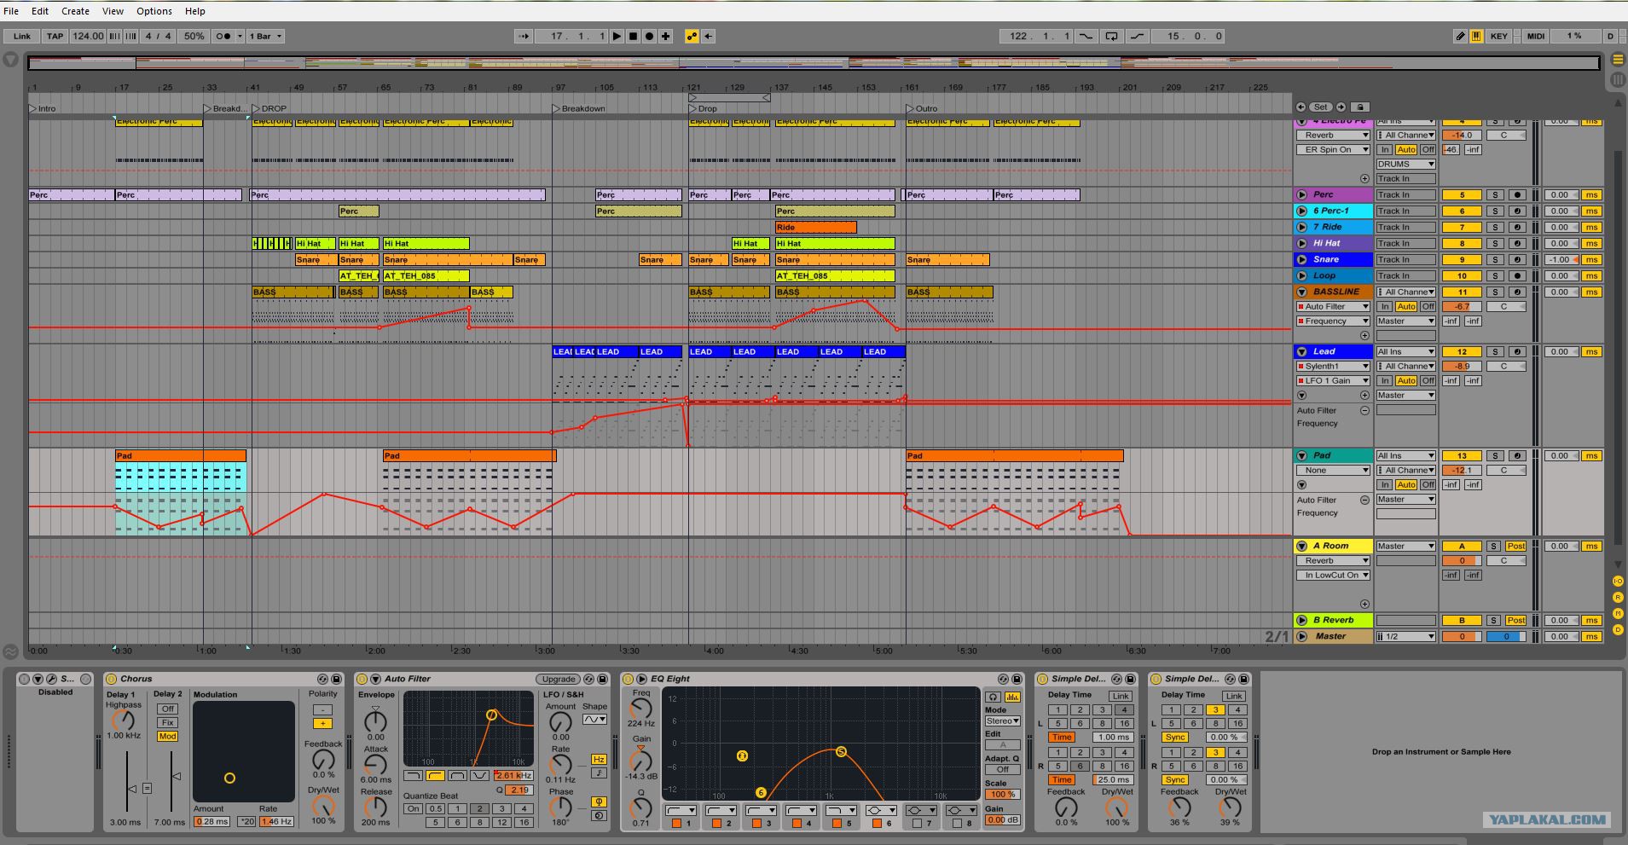This screenshot has width=1628, height=845.
Task: Click the lock envelopes button
Action: click(1360, 107)
